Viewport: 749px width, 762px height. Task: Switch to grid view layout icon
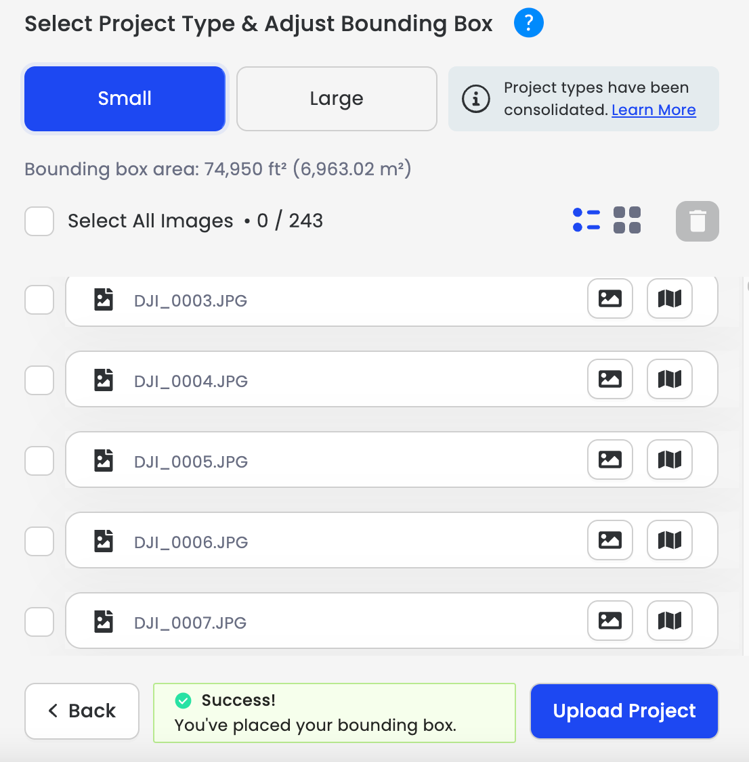[x=627, y=220]
